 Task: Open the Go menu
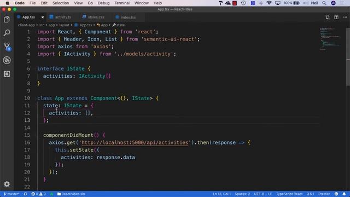[x=90, y=3]
